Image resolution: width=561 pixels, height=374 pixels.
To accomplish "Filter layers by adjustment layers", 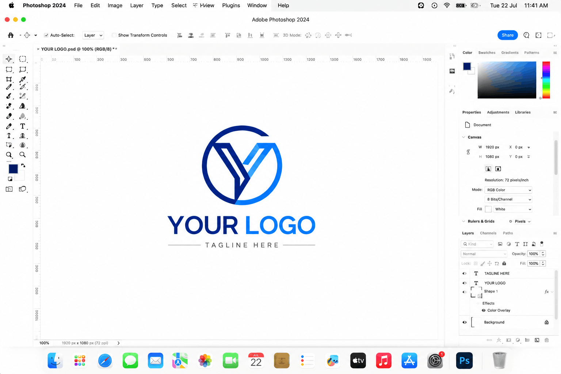I will (x=509, y=244).
